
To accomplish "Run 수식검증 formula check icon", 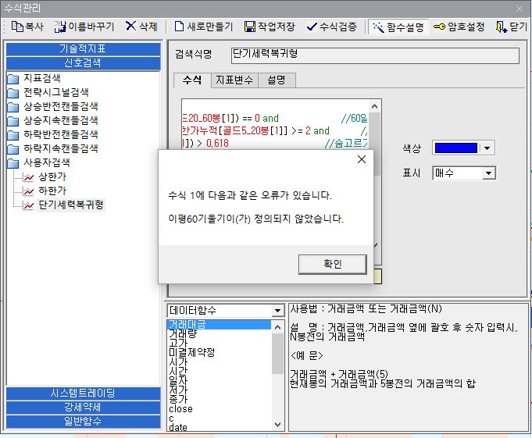I will click(312, 27).
